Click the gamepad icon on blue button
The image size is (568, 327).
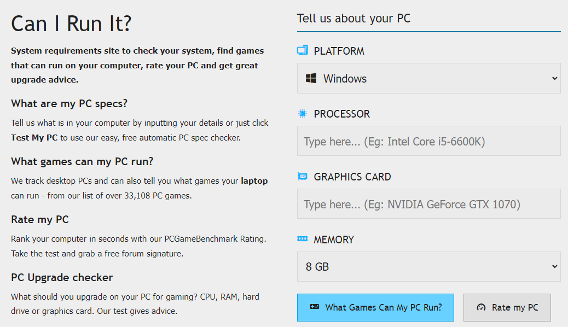(x=315, y=307)
